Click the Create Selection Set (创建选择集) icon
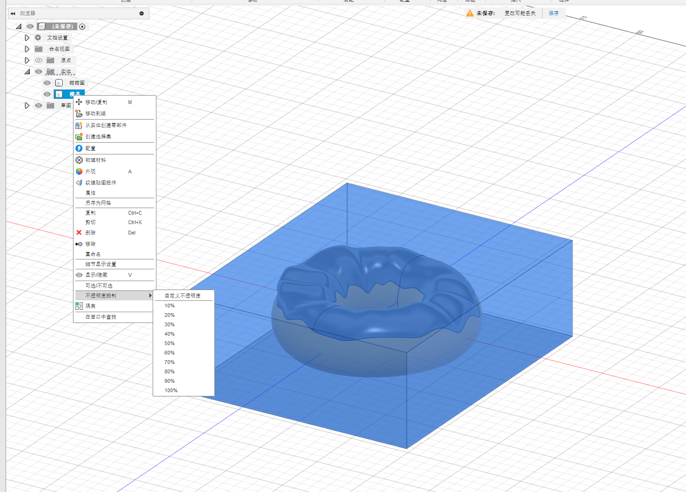686x492 pixels. pyautogui.click(x=79, y=137)
